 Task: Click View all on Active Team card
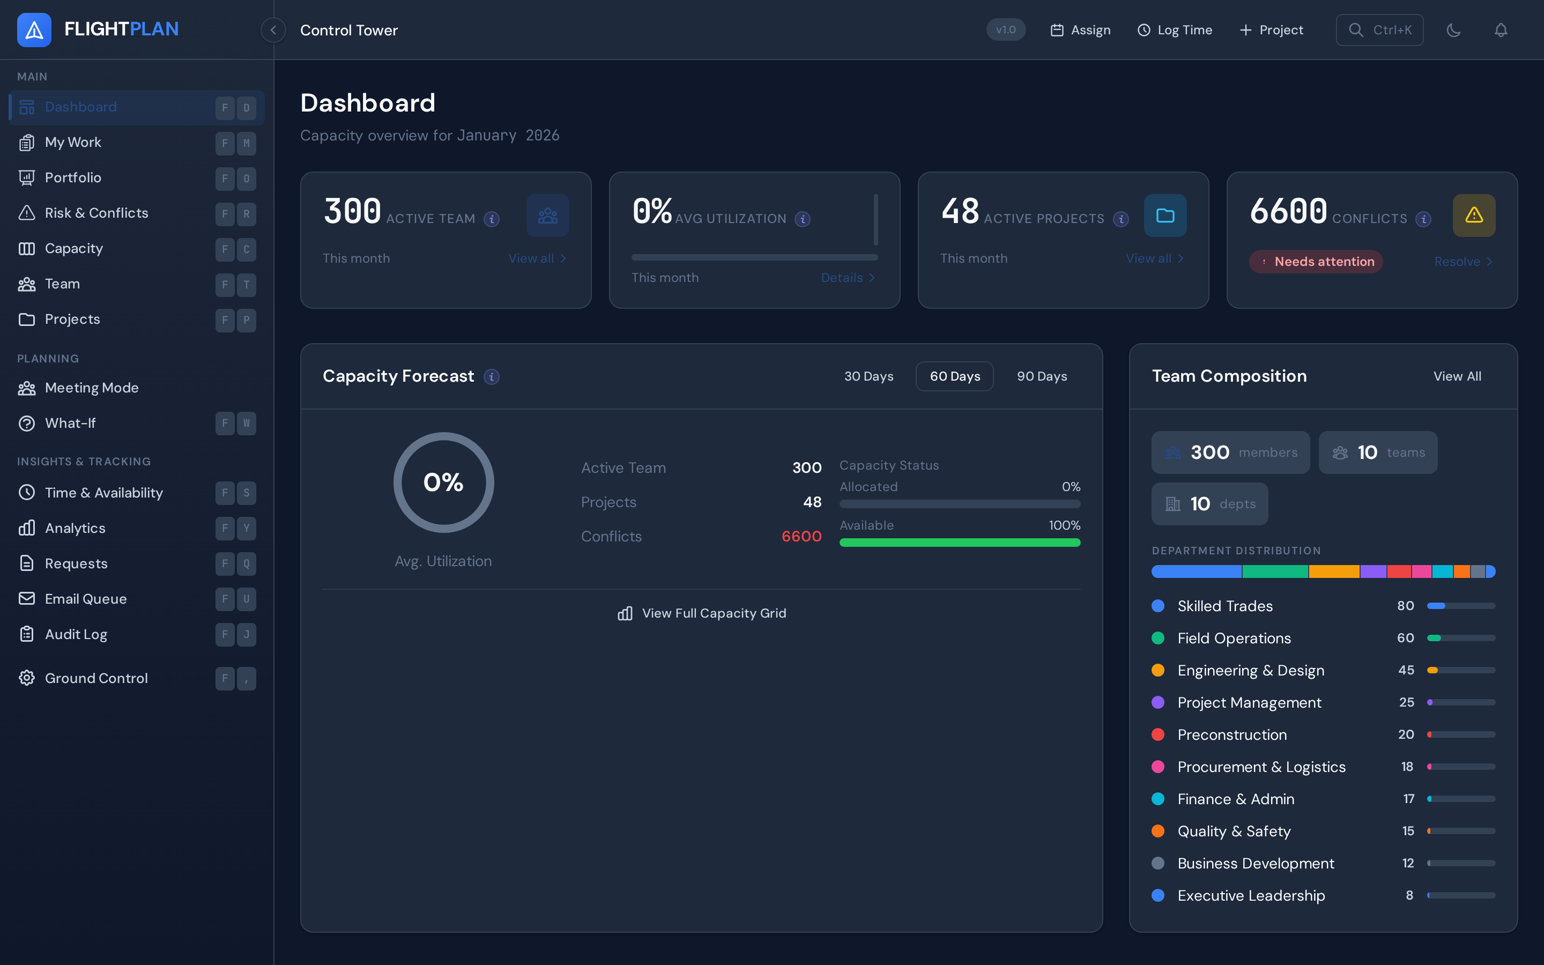pos(537,258)
